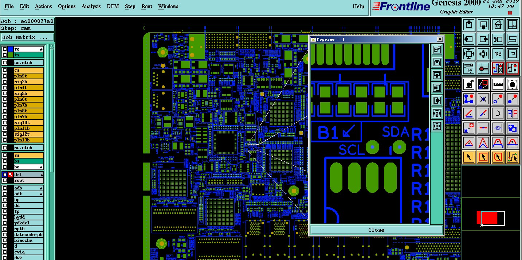Select the plain black arrow select tool
Viewport: 522px width, 260px height.
click(x=469, y=157)
